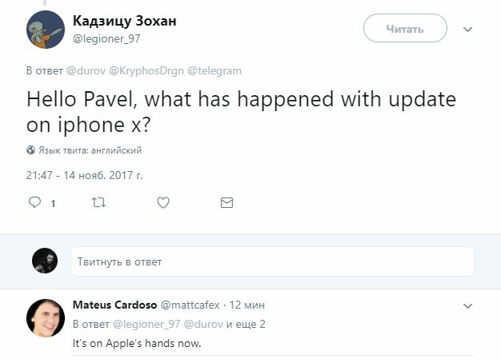Screen dimensions: 501x359
Task: Open the 12 мин timestamp on reply
Action: click(x=246, y=305)
